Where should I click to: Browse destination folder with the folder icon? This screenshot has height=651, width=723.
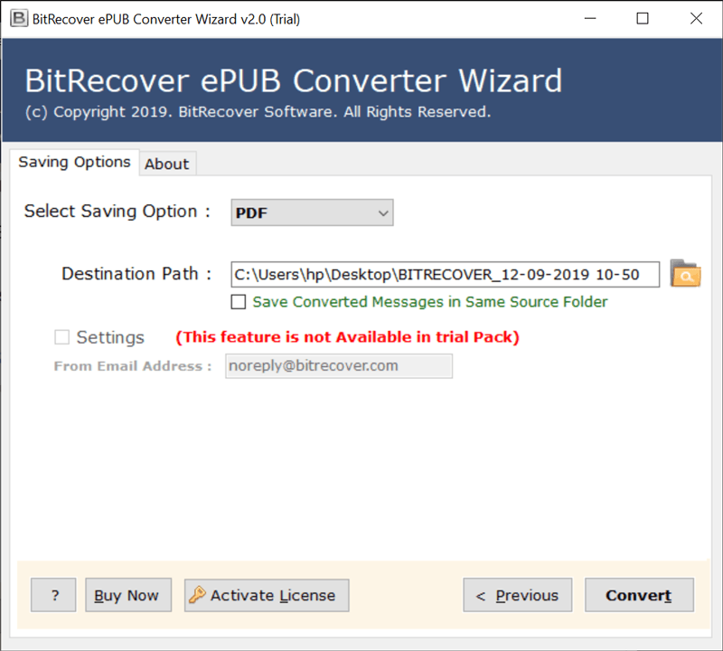[x=685, y=274]
